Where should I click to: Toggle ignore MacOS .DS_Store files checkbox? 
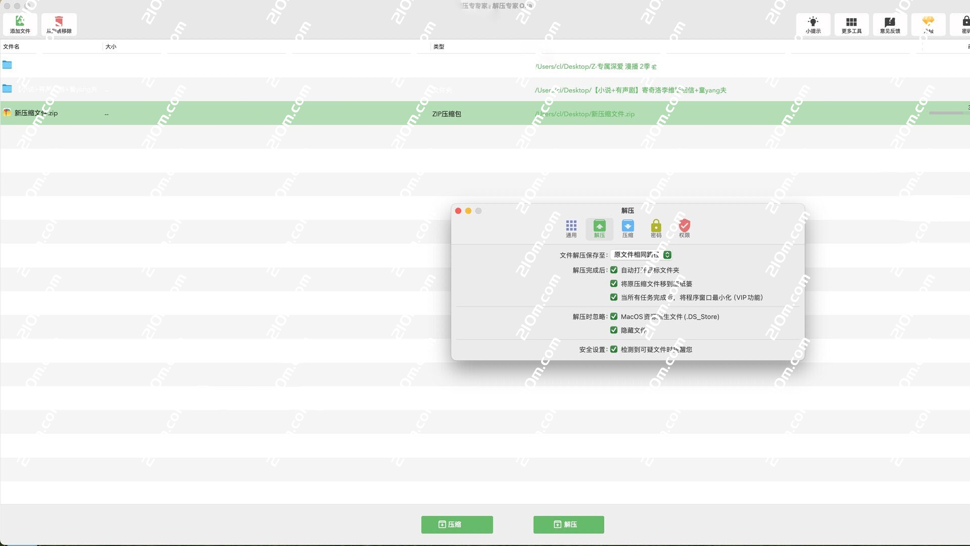pos(614,316)
